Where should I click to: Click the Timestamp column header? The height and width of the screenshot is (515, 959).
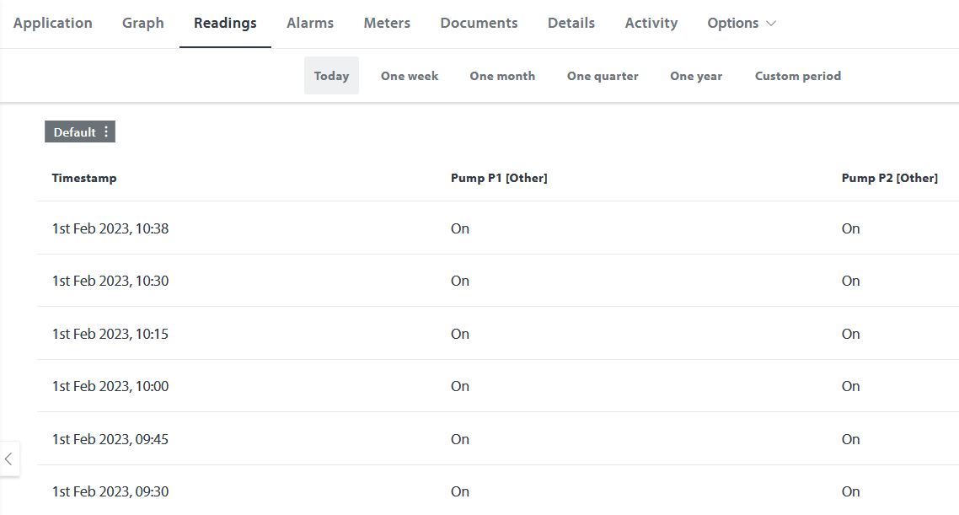[84, 178]
